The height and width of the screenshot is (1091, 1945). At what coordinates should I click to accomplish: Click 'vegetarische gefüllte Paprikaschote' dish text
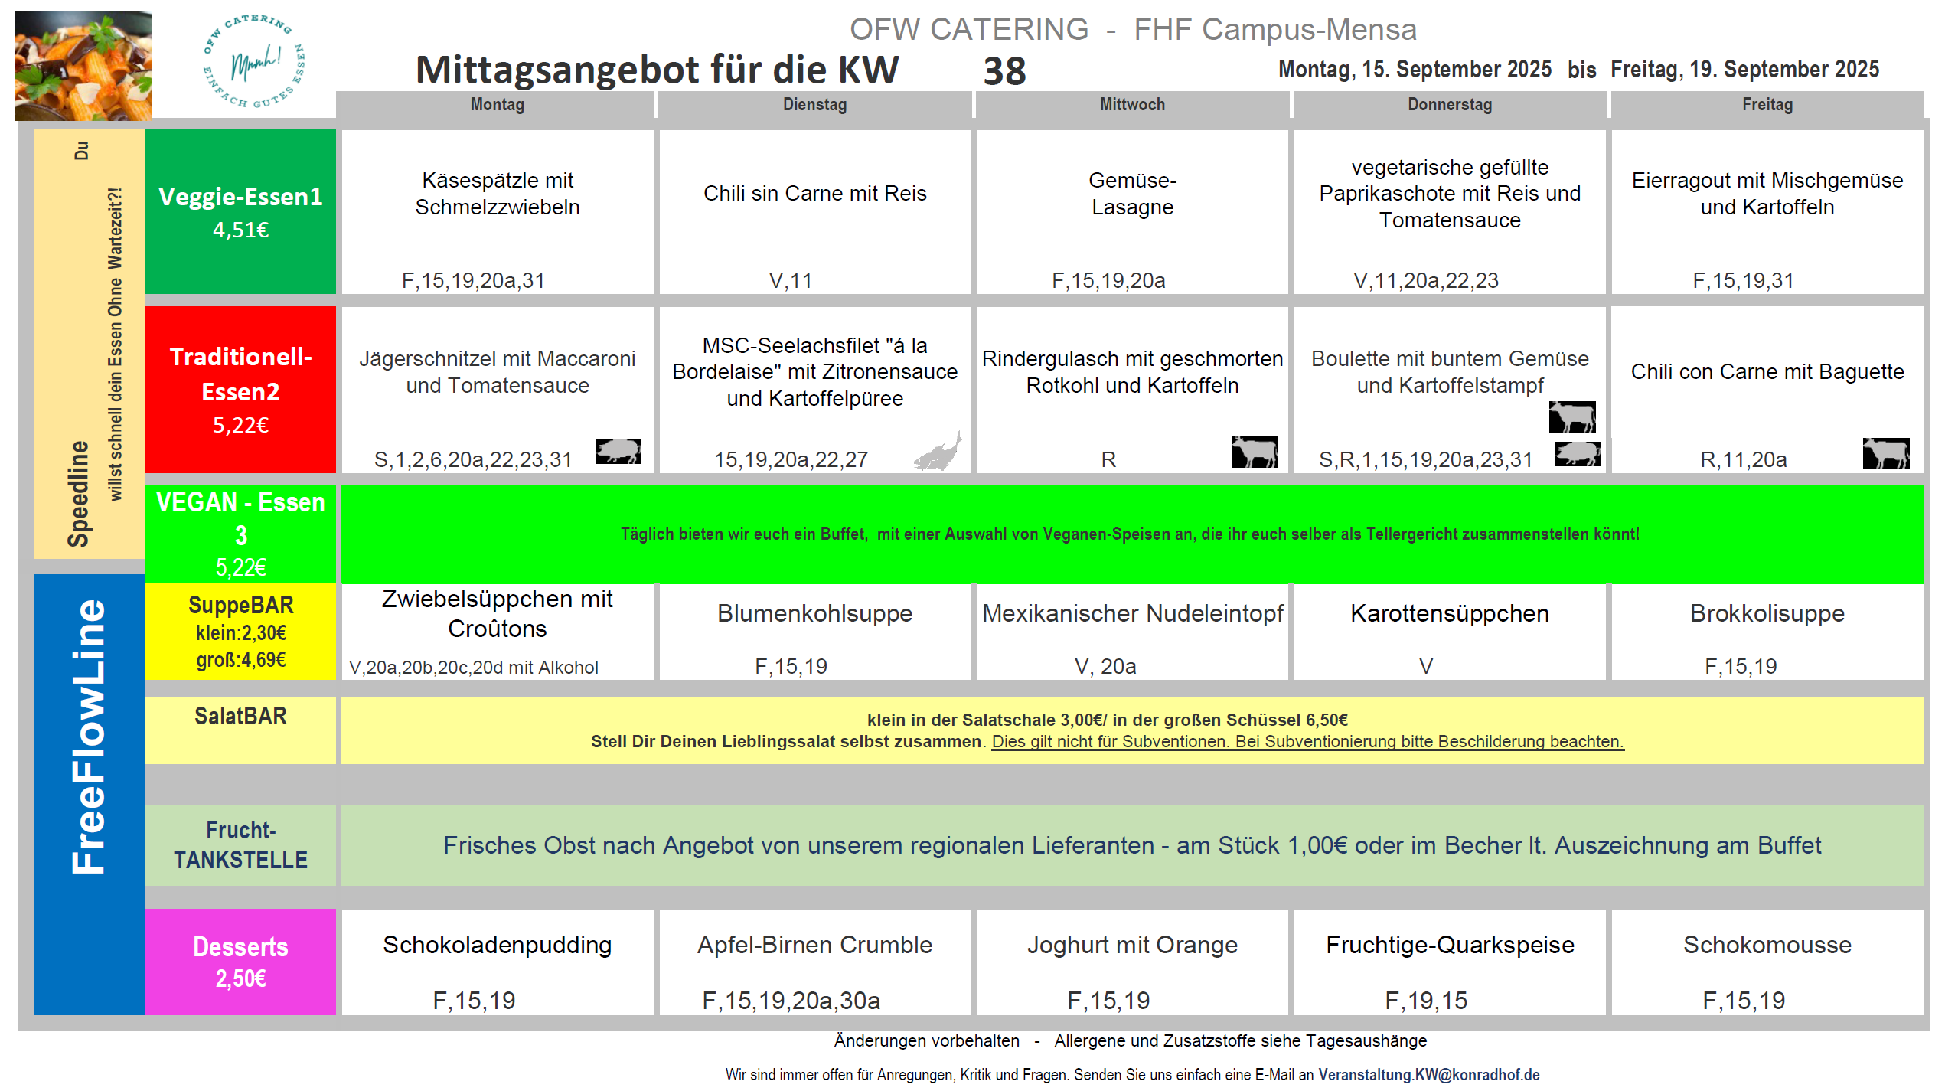(1450, 194)
